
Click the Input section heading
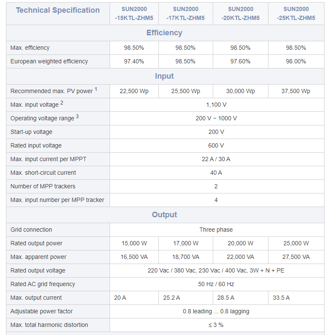click(x=164, y=76)
